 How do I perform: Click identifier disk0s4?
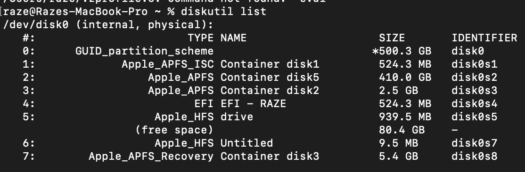[x=474, y=103]
